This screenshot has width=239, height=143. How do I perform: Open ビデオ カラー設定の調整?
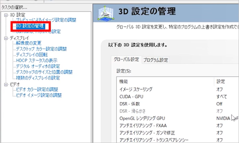(x=37, y=89)
